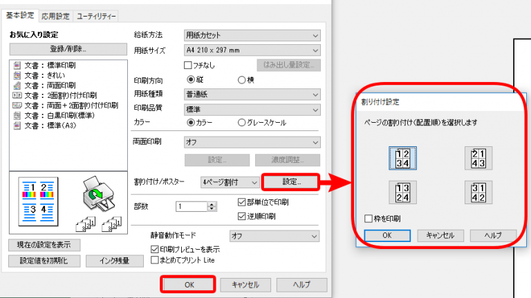
Task: Select the 3-1-4-2 page layout order icon
Action: 478,192
